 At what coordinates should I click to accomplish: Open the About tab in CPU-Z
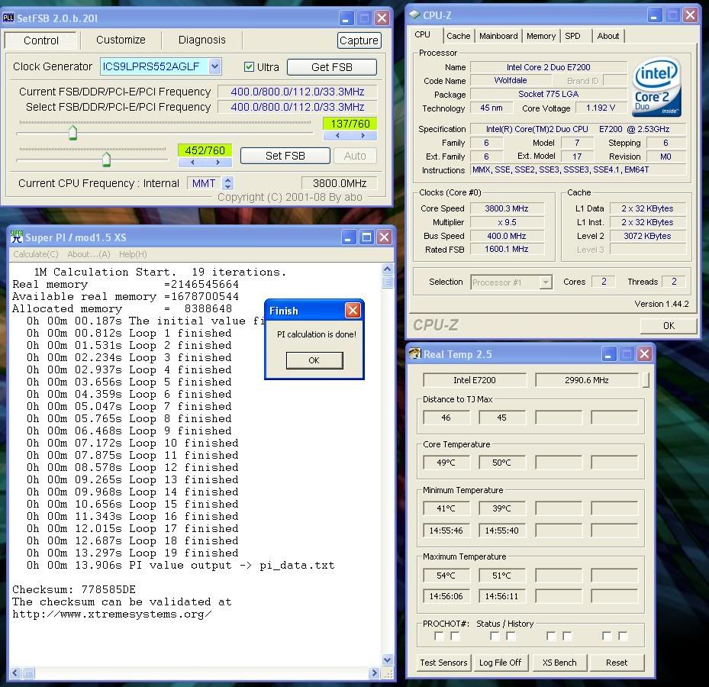[x=607, y=36]
